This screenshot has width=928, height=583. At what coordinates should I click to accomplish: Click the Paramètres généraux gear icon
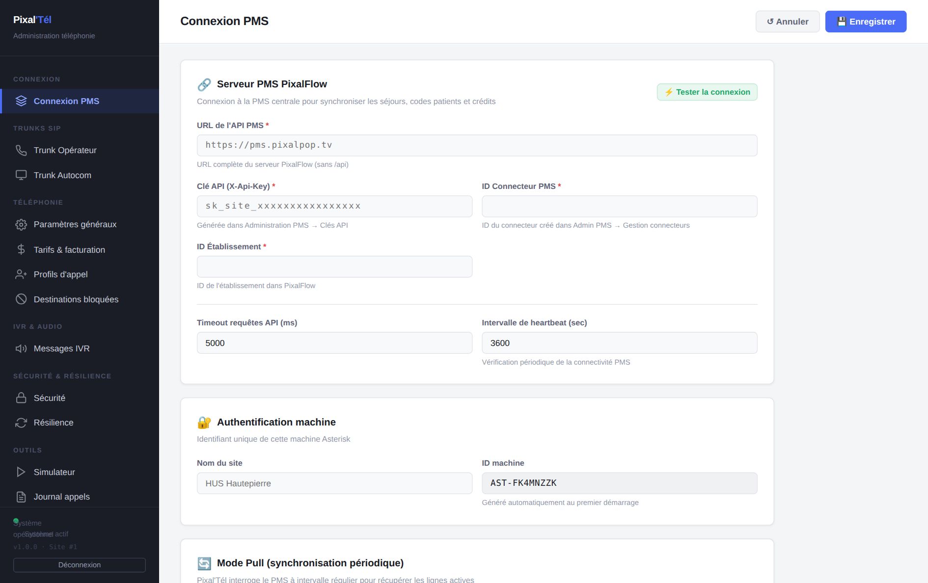[x=21, y=224]
